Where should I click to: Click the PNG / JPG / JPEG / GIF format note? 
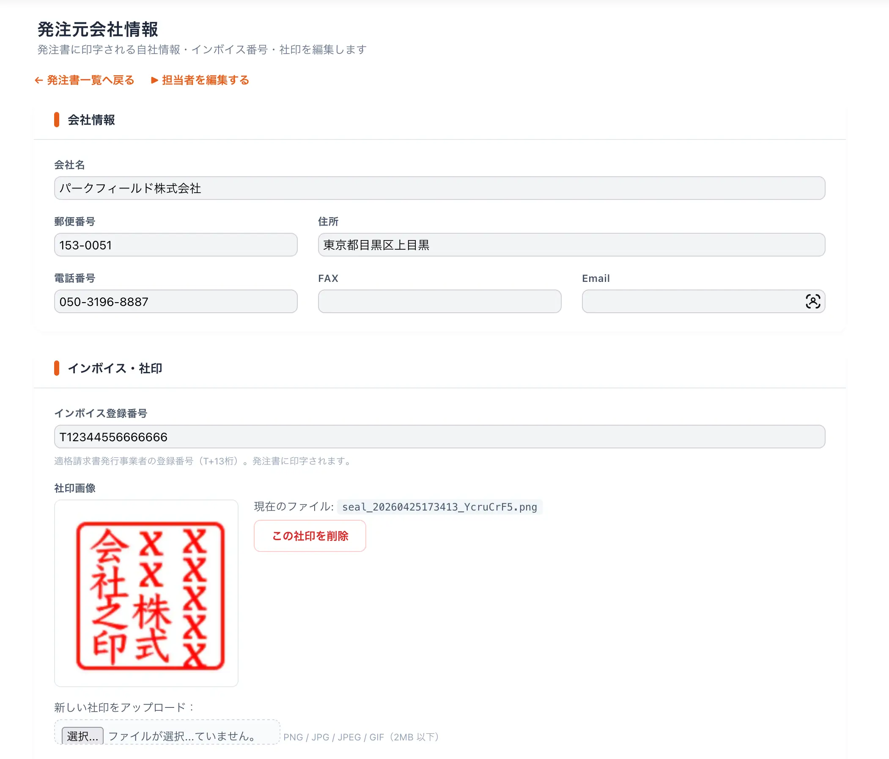click(362, 737)
